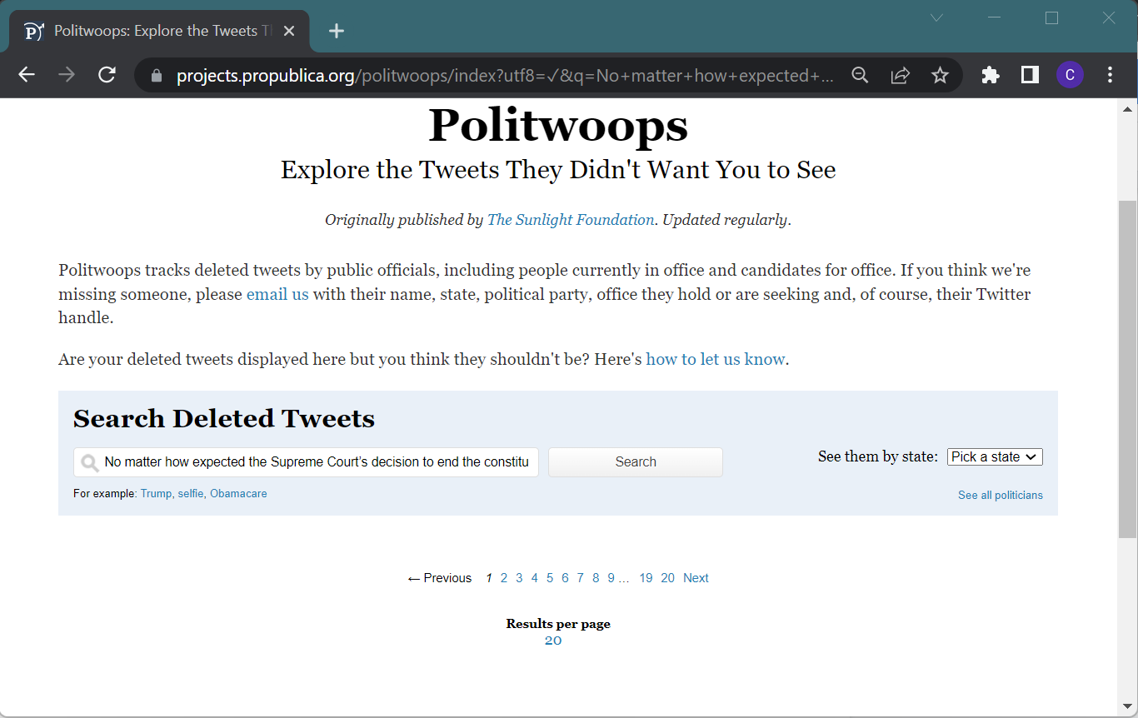The height and width of the screenshot is (718, 1138).
Task: Click the Search Deleted Tweets heading
Action: (x=224, y=418)
